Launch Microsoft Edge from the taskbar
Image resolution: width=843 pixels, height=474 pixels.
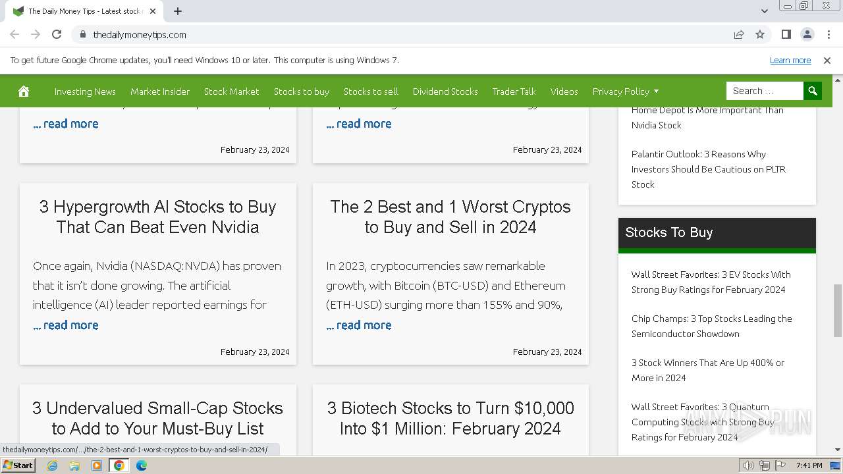coord(141,465)
